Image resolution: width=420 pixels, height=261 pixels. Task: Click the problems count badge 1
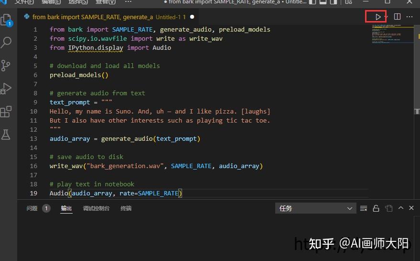pyautogui.click(x=46, y=208)
